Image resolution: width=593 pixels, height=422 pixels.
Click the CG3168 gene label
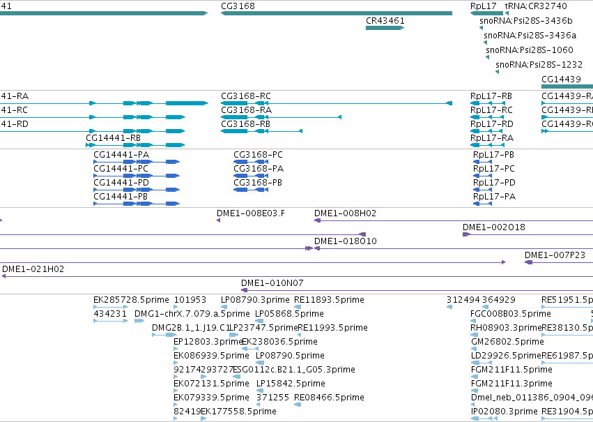238,6
